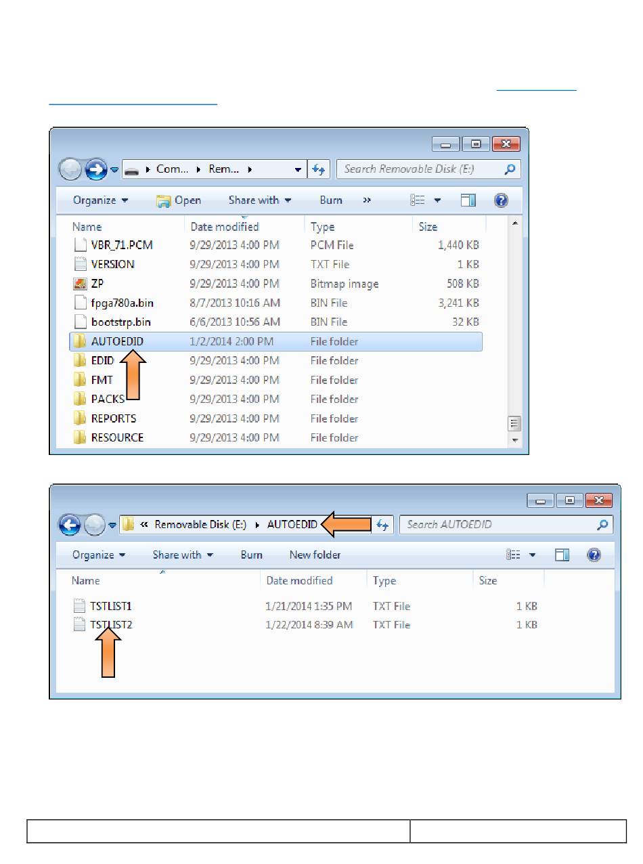Click magnifier icon in Search Removable Disk box
This screenshot has height=864, width=643.
[511, 169]
